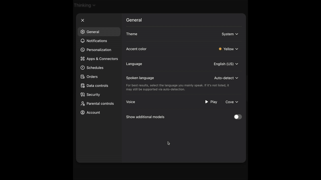Image resolution: width=321 pixels, height=180 pixels.
Task: Switch to the Notifications settings tab
Action: coord(97,41)
